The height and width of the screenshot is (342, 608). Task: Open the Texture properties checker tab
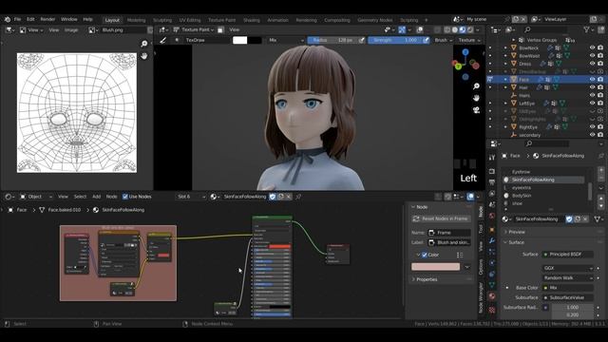coord(492,310)
